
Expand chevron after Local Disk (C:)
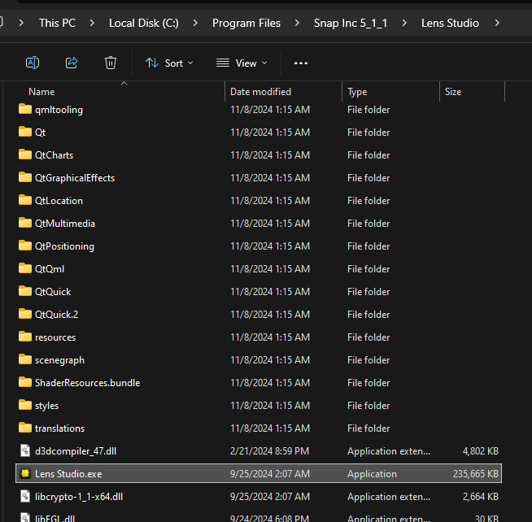coord(195,23)
